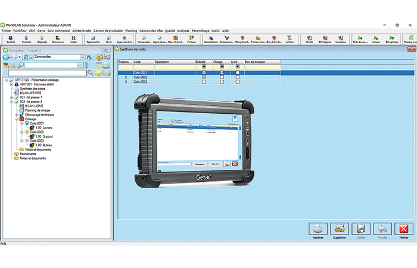Viewport: 417px width, 268px height.
Task: Check Chargé for Colis-0003
Action: 222,82
